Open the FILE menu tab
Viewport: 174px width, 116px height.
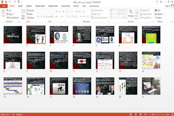tap(4, 6)
